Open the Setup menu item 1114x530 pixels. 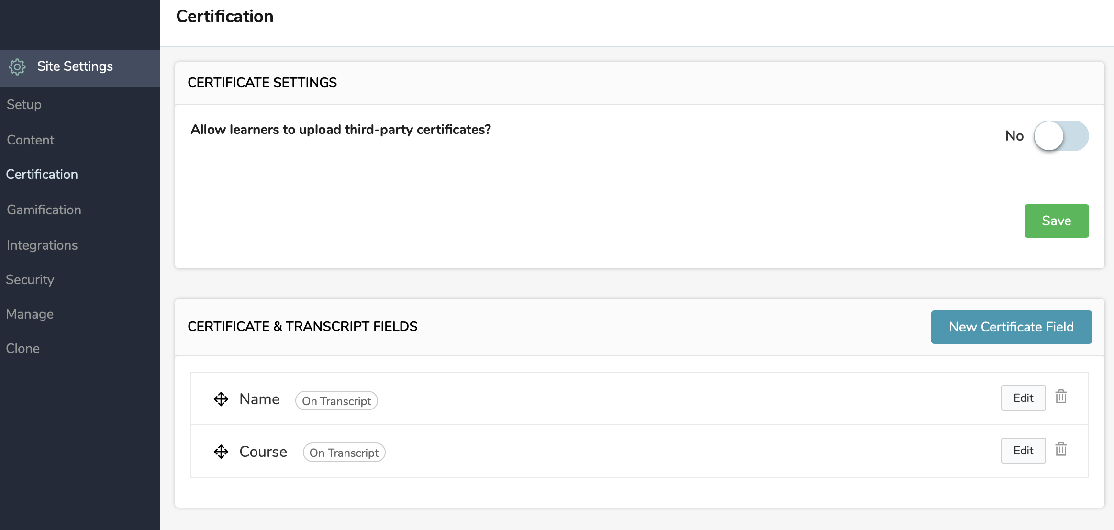pos(24,104)
